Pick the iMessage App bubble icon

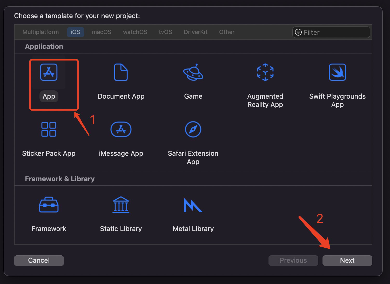121,129
